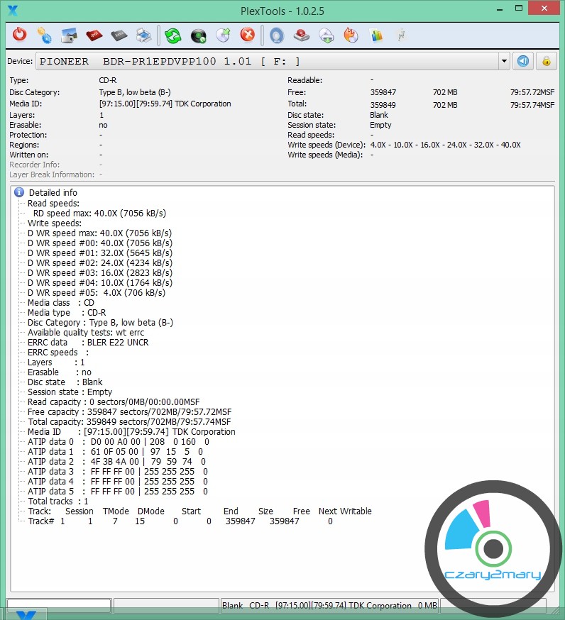
Task: Click the Media ID line in detailed info
Action: 131,431
